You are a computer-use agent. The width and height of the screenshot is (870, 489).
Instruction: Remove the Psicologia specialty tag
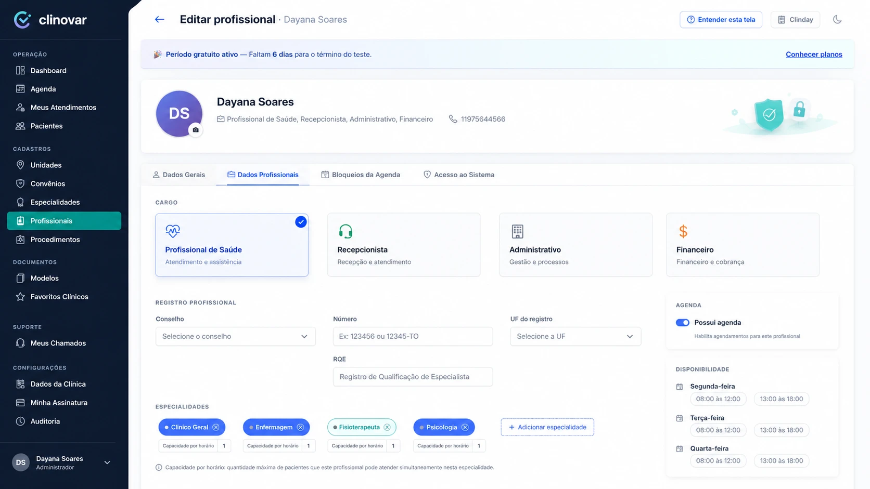pos(465,427)
